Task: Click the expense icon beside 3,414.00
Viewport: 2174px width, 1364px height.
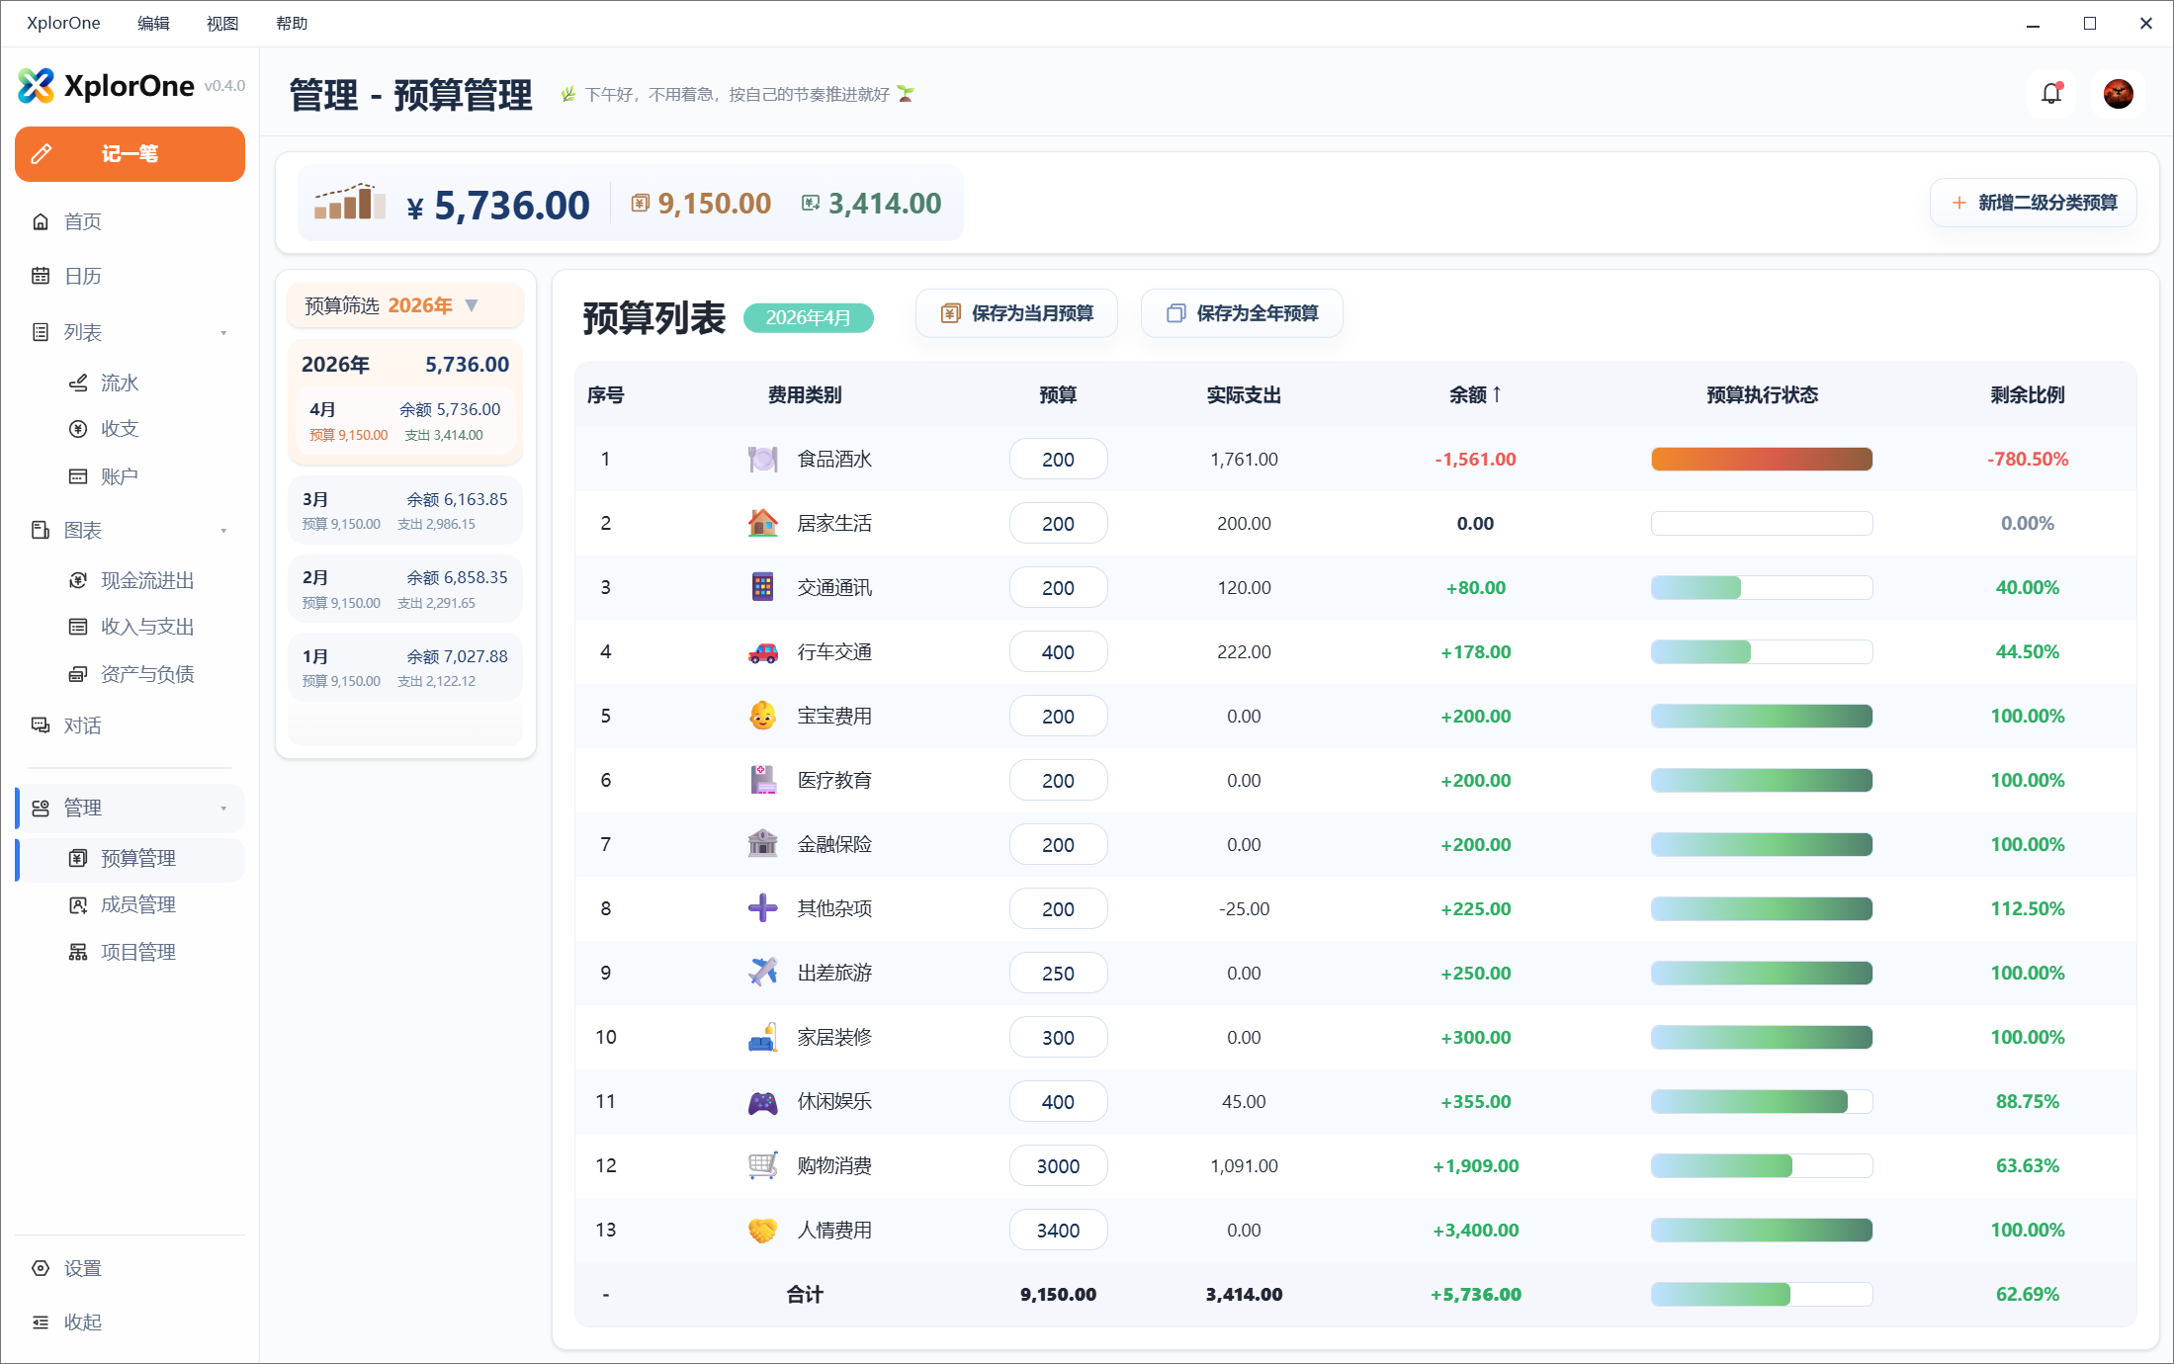Action: click(x=810, y=204)
